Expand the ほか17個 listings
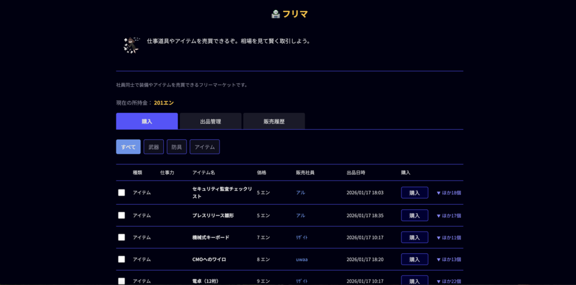576x285 pixels. point(449,215)
